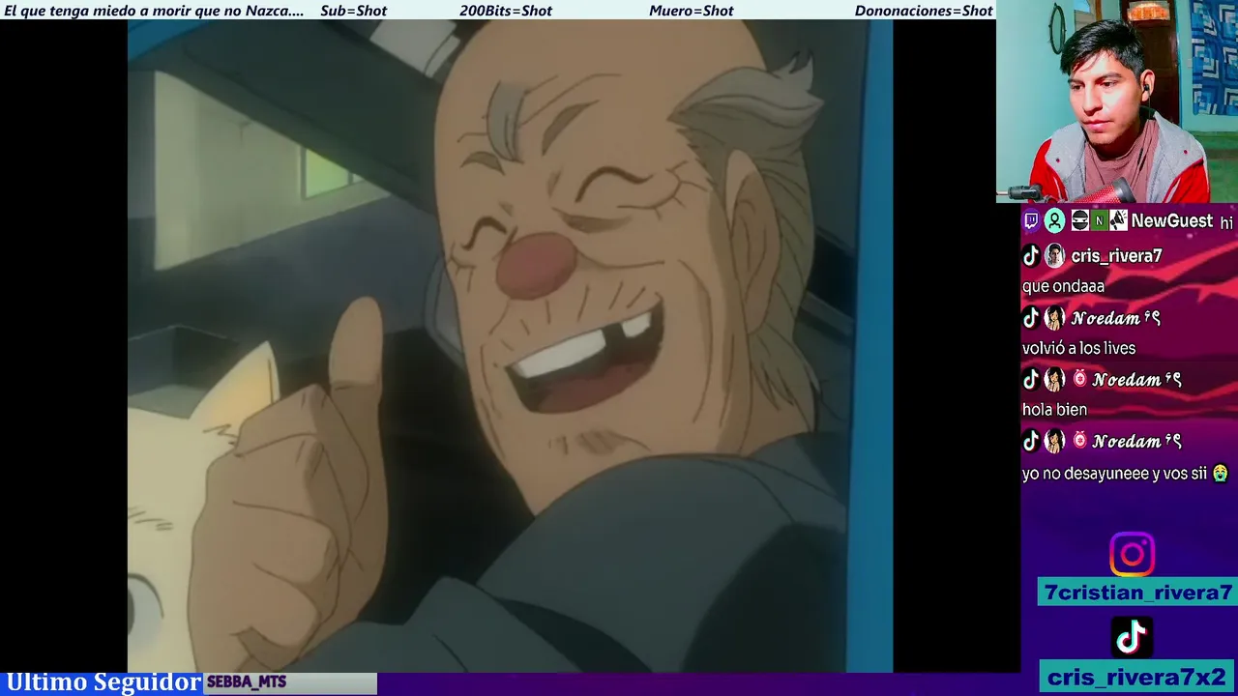The height and width of the screenshot is (696, 1238).
Task: Click the TikTok icon above 'yo no desayuneee'
Action: 1031,442
